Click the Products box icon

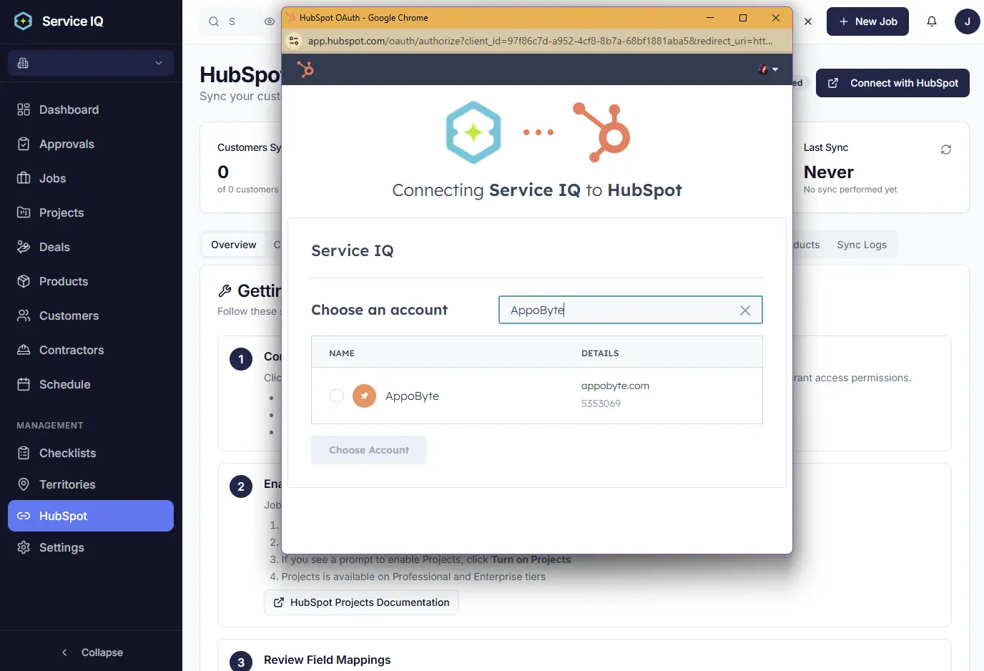coord(24,281)
